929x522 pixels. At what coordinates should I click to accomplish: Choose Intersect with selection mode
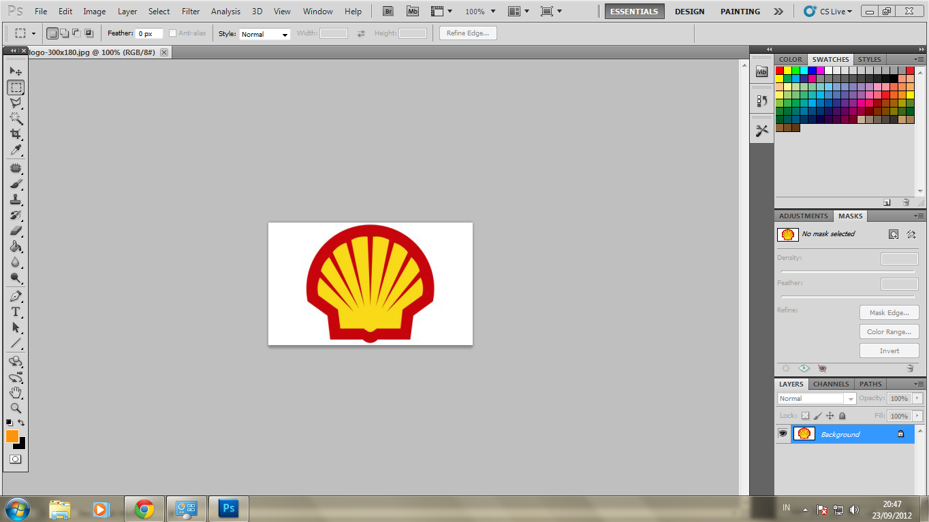tap(89, 33)
